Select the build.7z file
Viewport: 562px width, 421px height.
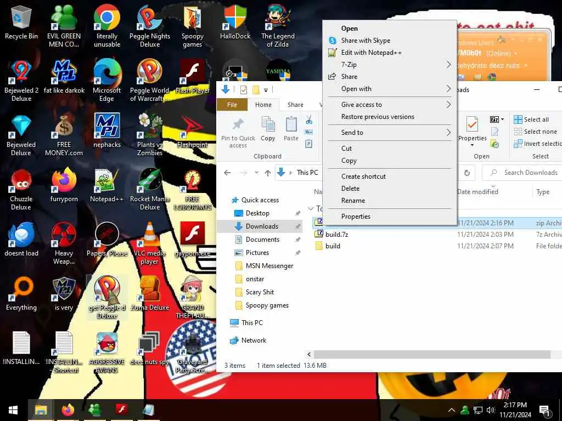(336, 234)
